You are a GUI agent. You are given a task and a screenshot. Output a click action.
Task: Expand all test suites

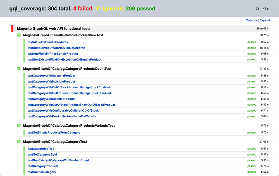pyautogui.click(x=264, y=20)
